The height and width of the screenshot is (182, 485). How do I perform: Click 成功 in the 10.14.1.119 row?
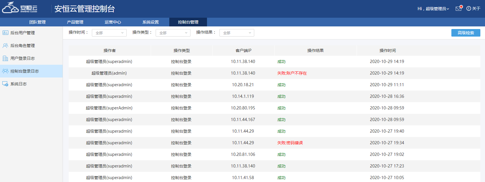(x=281, y=96)
